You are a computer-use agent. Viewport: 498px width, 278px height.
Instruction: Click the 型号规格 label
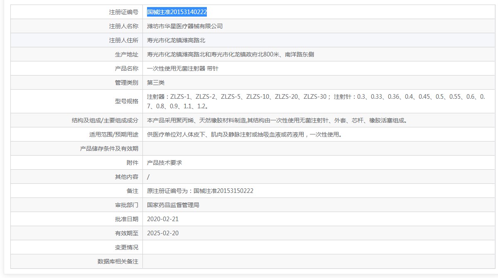(126, 101)
